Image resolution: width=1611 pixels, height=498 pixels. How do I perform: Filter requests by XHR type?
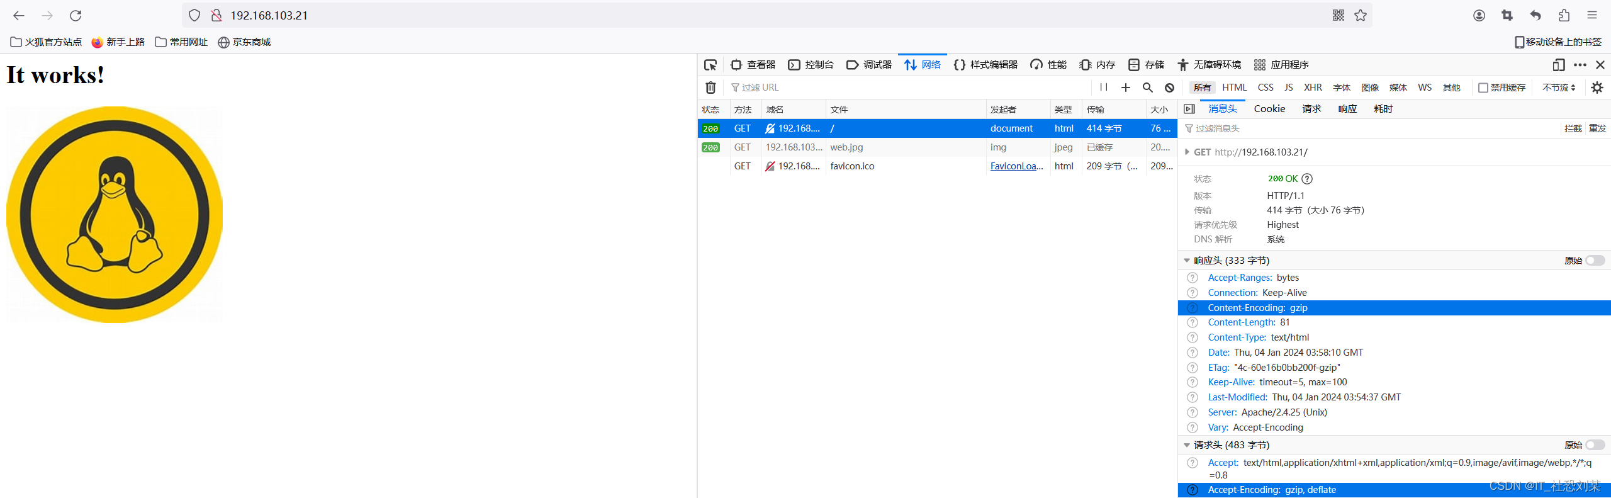tap(1313, 88)
